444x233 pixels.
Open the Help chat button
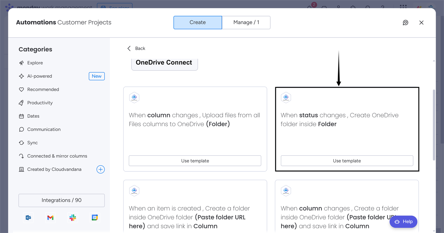403,222
